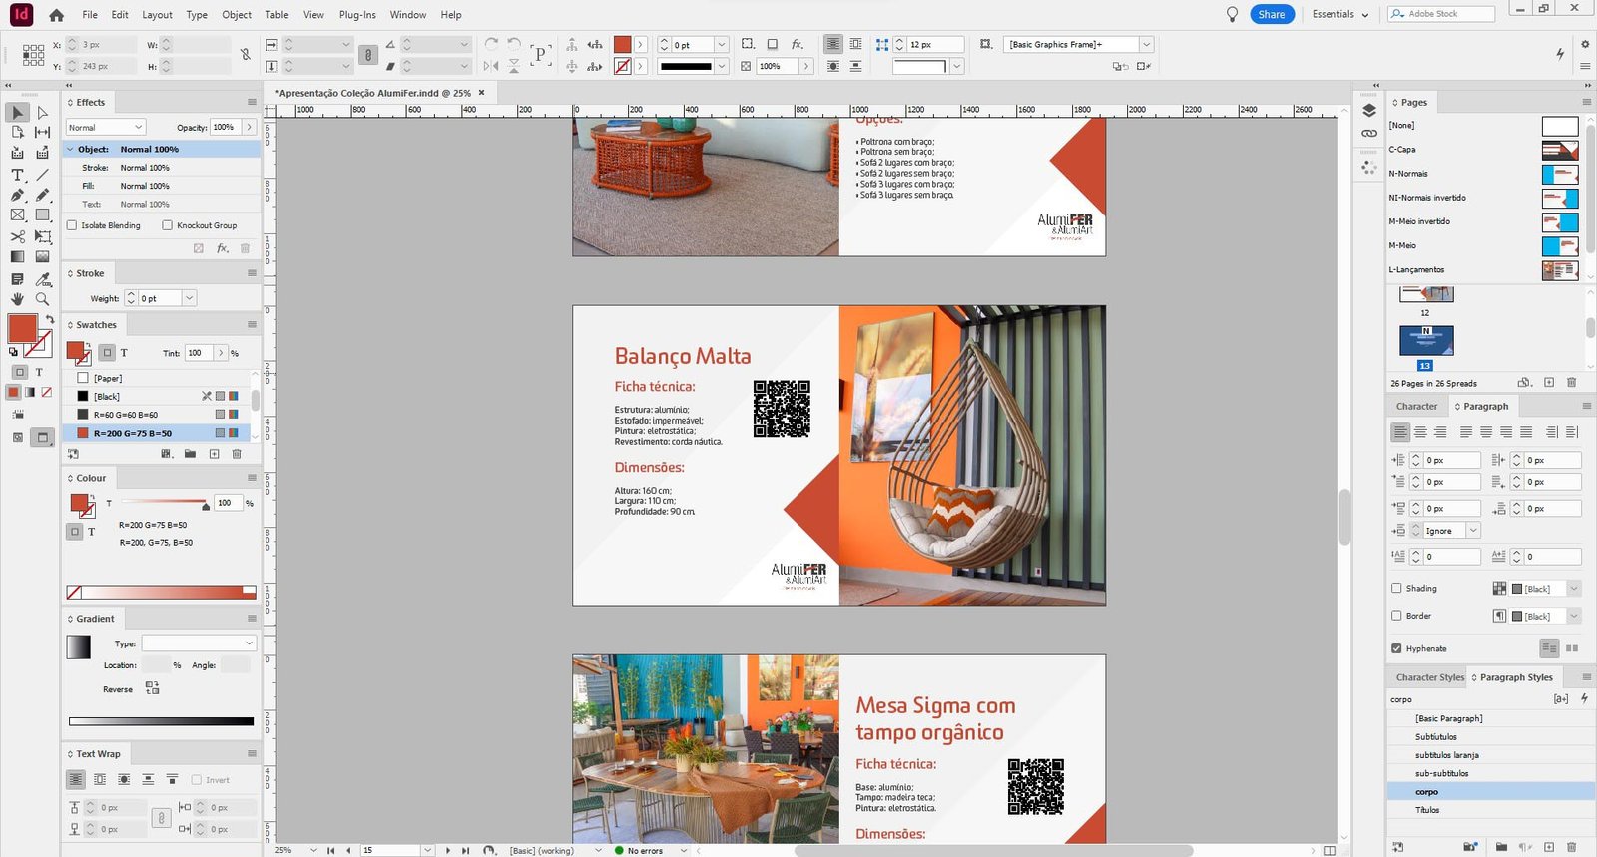This screenshot has width=1597, height=857.
Task: Select the Selection tool
Action: coord(18,113)
